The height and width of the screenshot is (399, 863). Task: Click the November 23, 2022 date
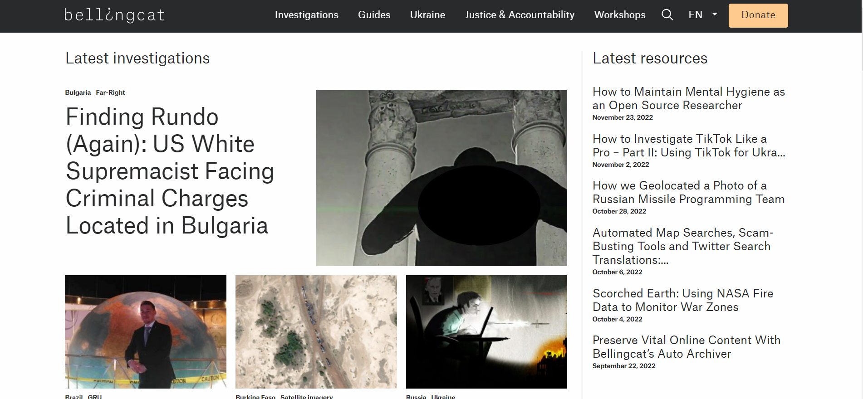[x=623, y=117]
